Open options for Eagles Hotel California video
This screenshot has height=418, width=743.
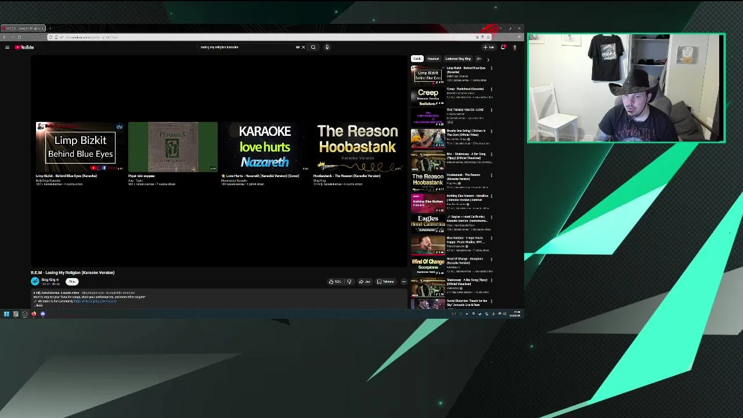pos(491,217)
